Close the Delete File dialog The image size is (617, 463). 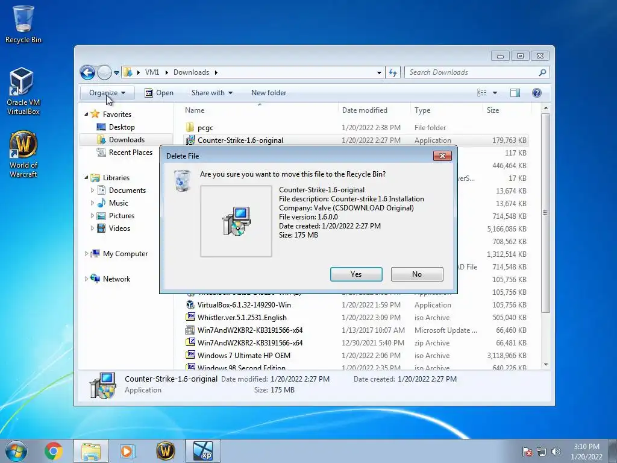pos(442,156)
